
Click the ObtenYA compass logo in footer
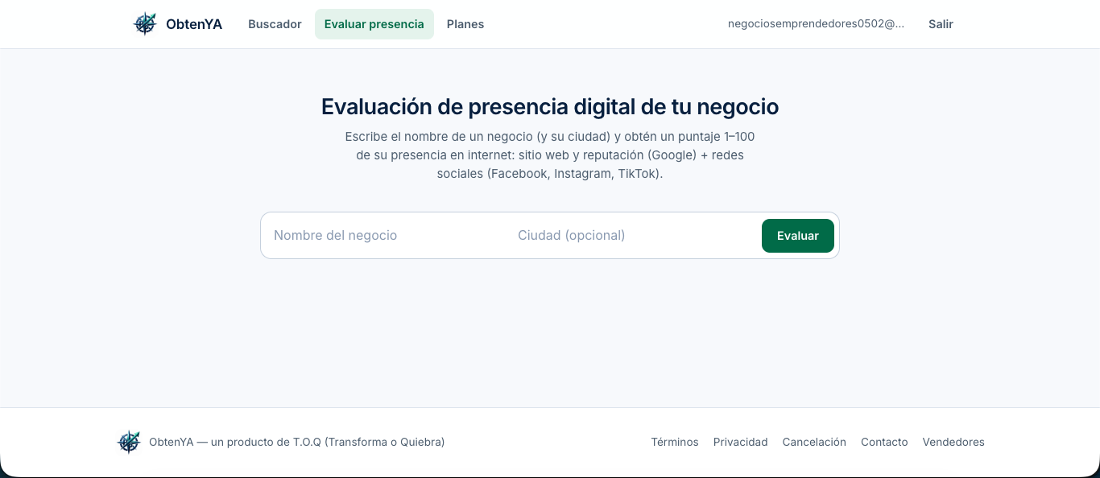click(129, 442)
